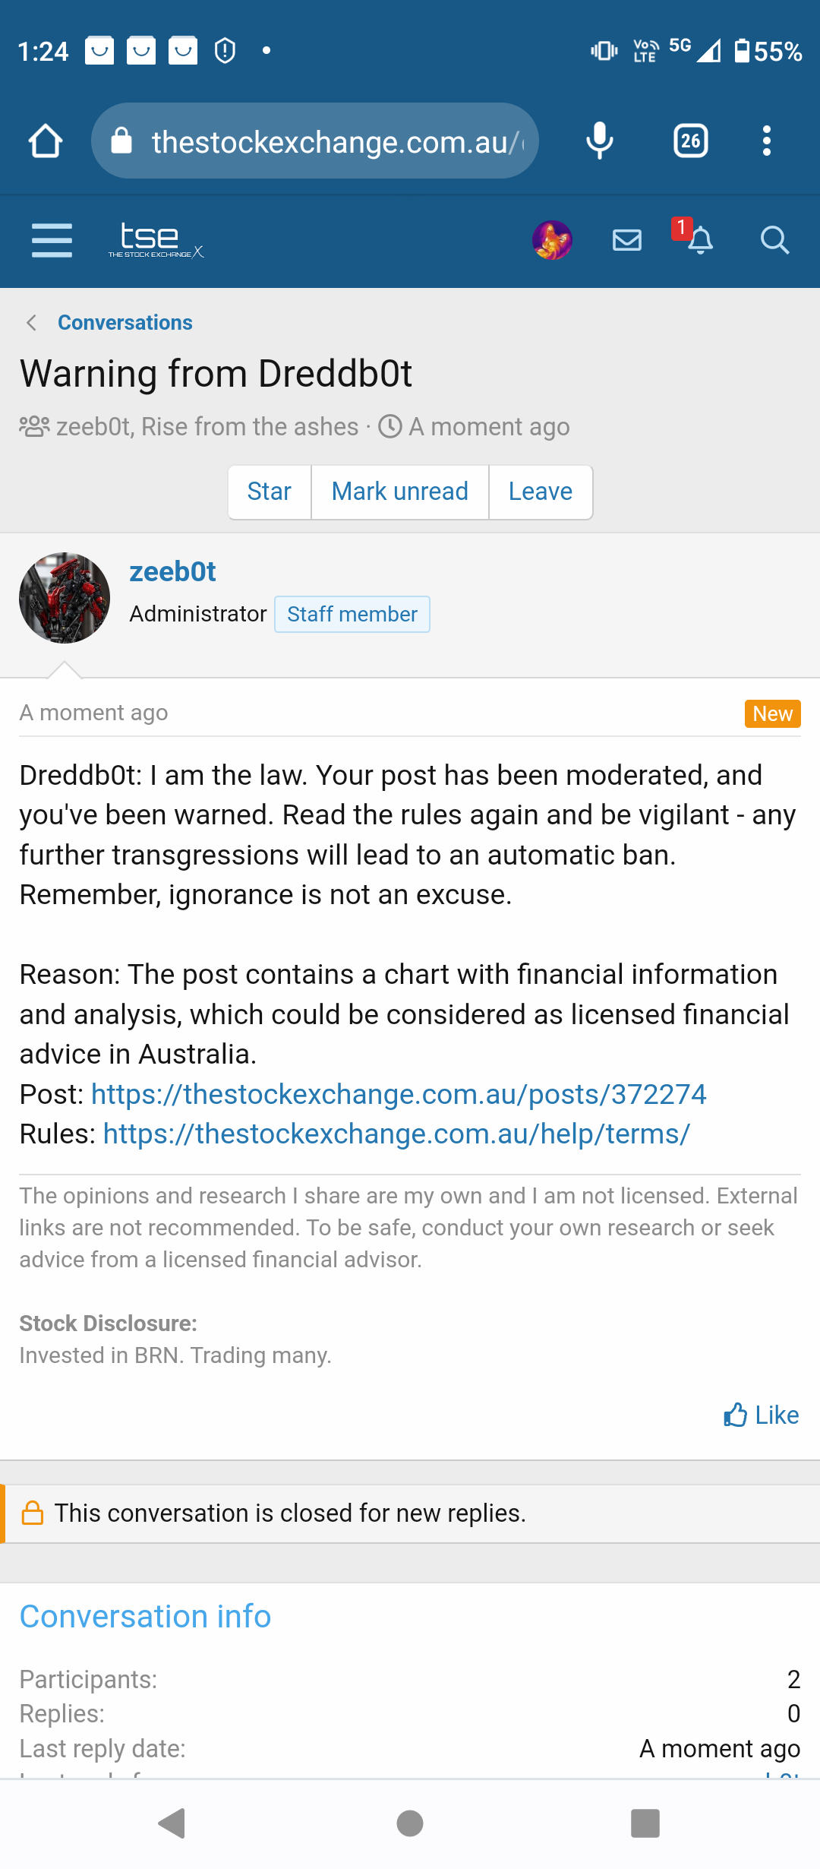Open the alerts bell with notification badge
Viewport: 820px width, 1869px height.
pos(699,240)
